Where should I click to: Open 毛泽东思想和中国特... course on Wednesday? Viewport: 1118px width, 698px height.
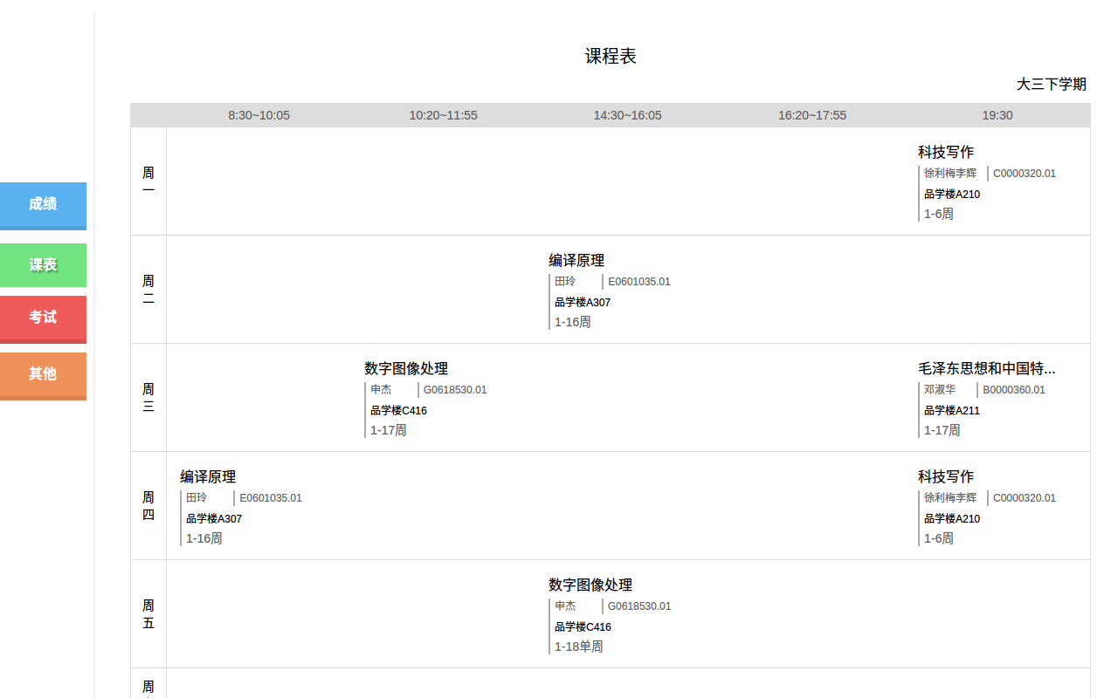tap(986, 368)
